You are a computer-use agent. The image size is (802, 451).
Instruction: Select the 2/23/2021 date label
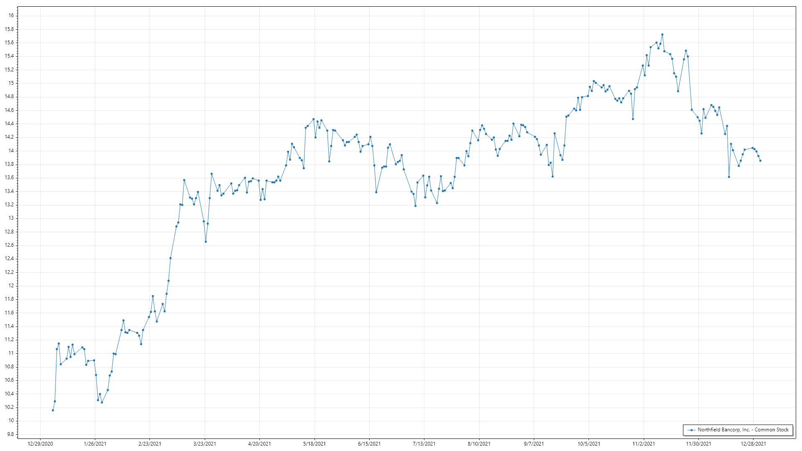[150, 444]
